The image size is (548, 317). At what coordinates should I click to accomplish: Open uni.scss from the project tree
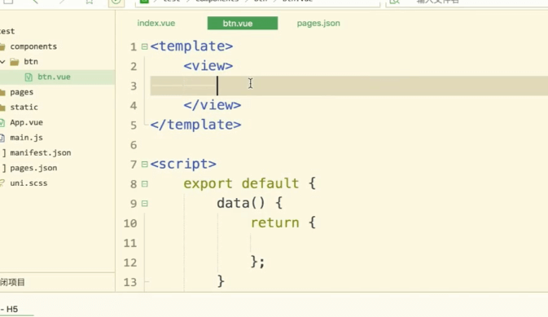[x=28, y=183]
